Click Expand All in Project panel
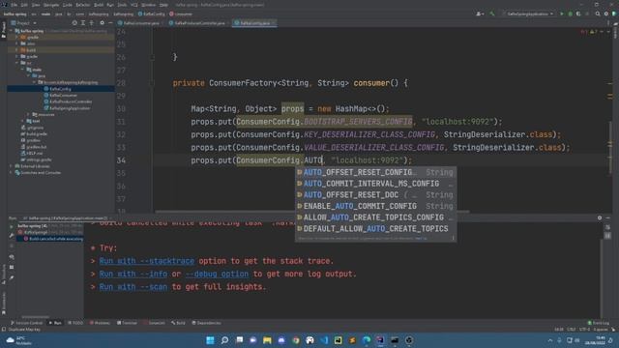This screenshot has height=348, width=619. point(83,23)
